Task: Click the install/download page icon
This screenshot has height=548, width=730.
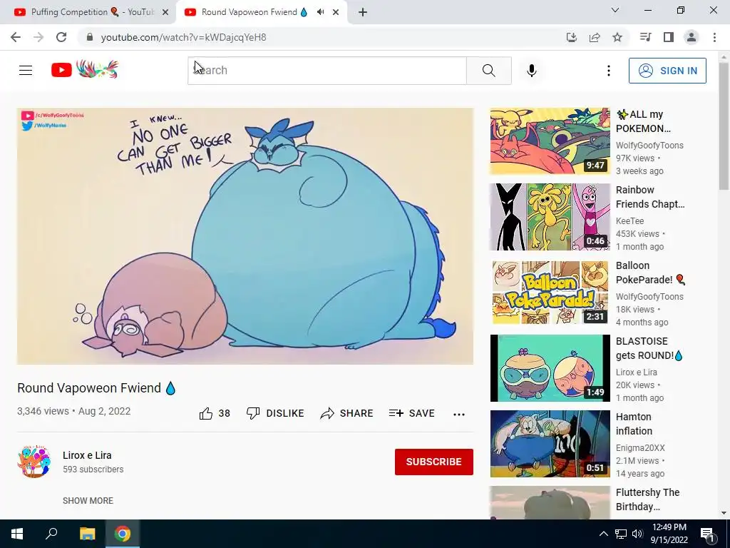Action: pos(572,37)
